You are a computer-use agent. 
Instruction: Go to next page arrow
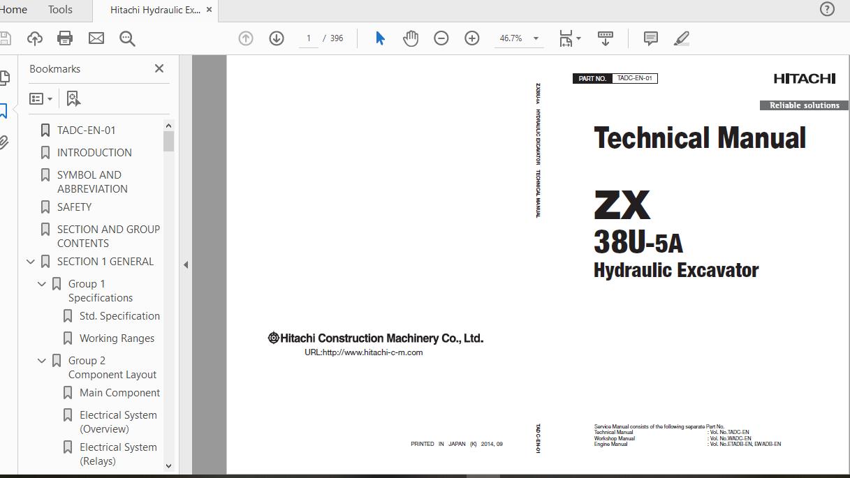277,38
